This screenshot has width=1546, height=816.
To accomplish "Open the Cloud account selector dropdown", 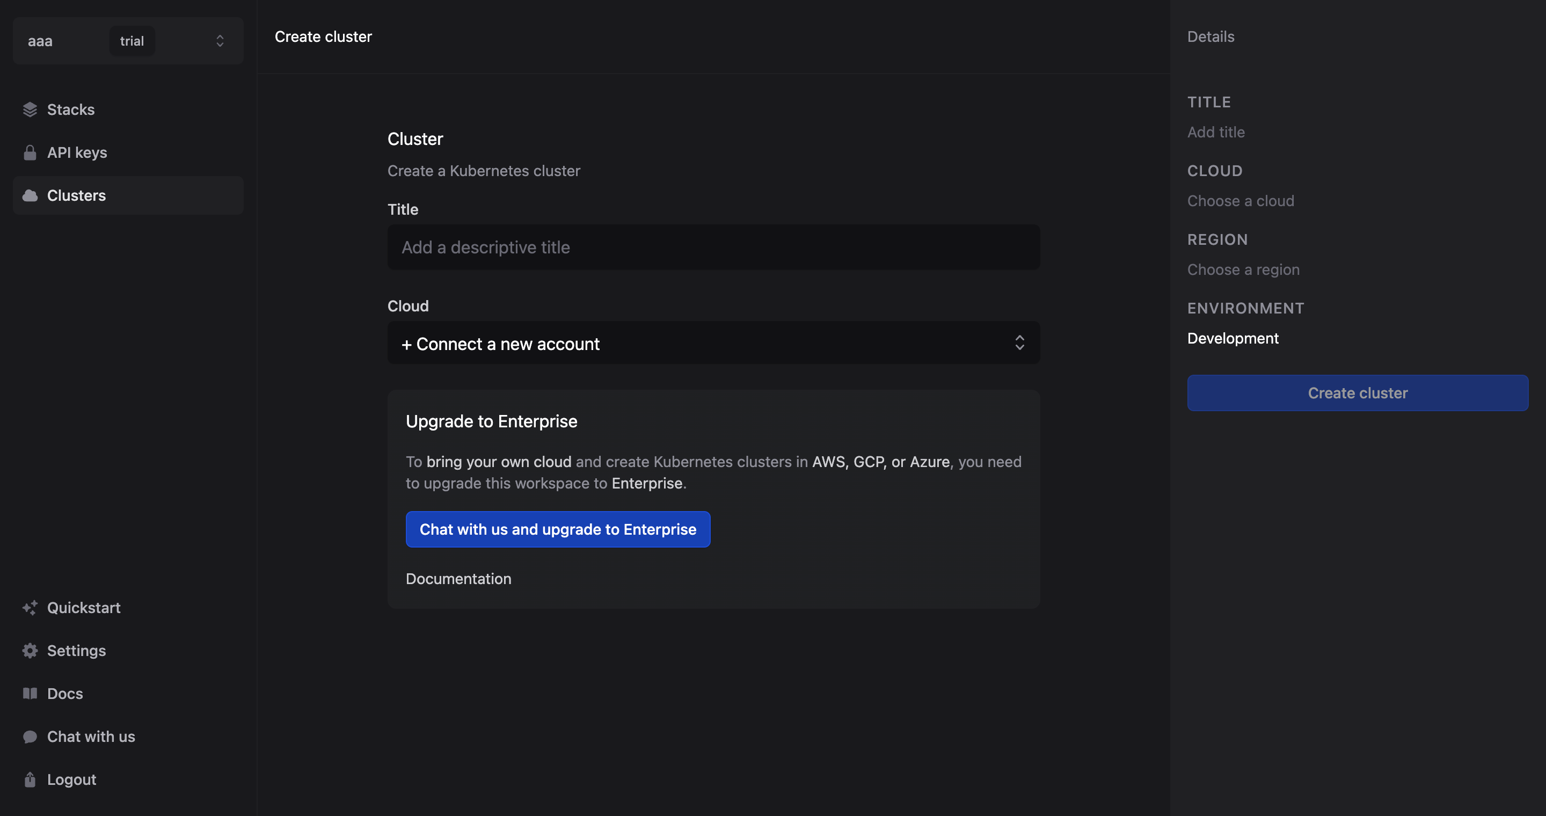I will [713, 343].
